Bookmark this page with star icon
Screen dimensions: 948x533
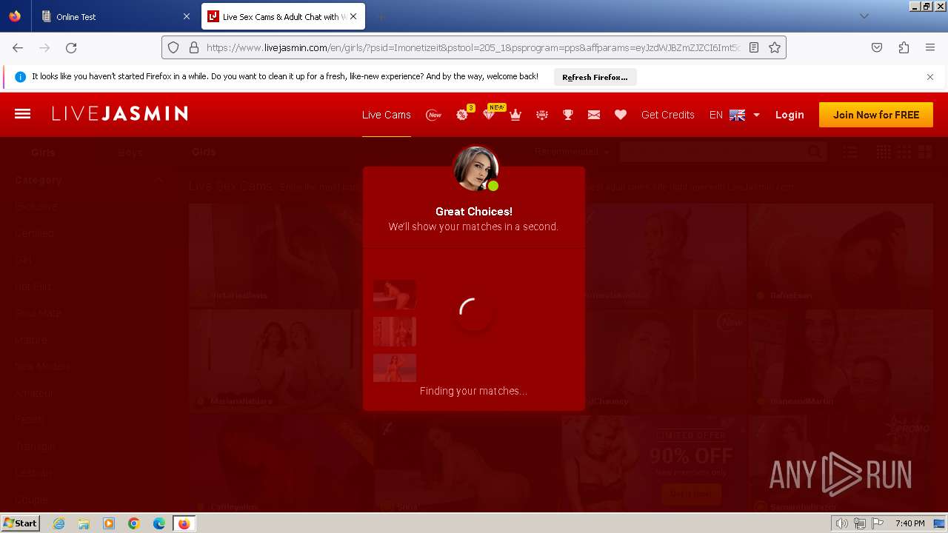(x=775, y=47)
